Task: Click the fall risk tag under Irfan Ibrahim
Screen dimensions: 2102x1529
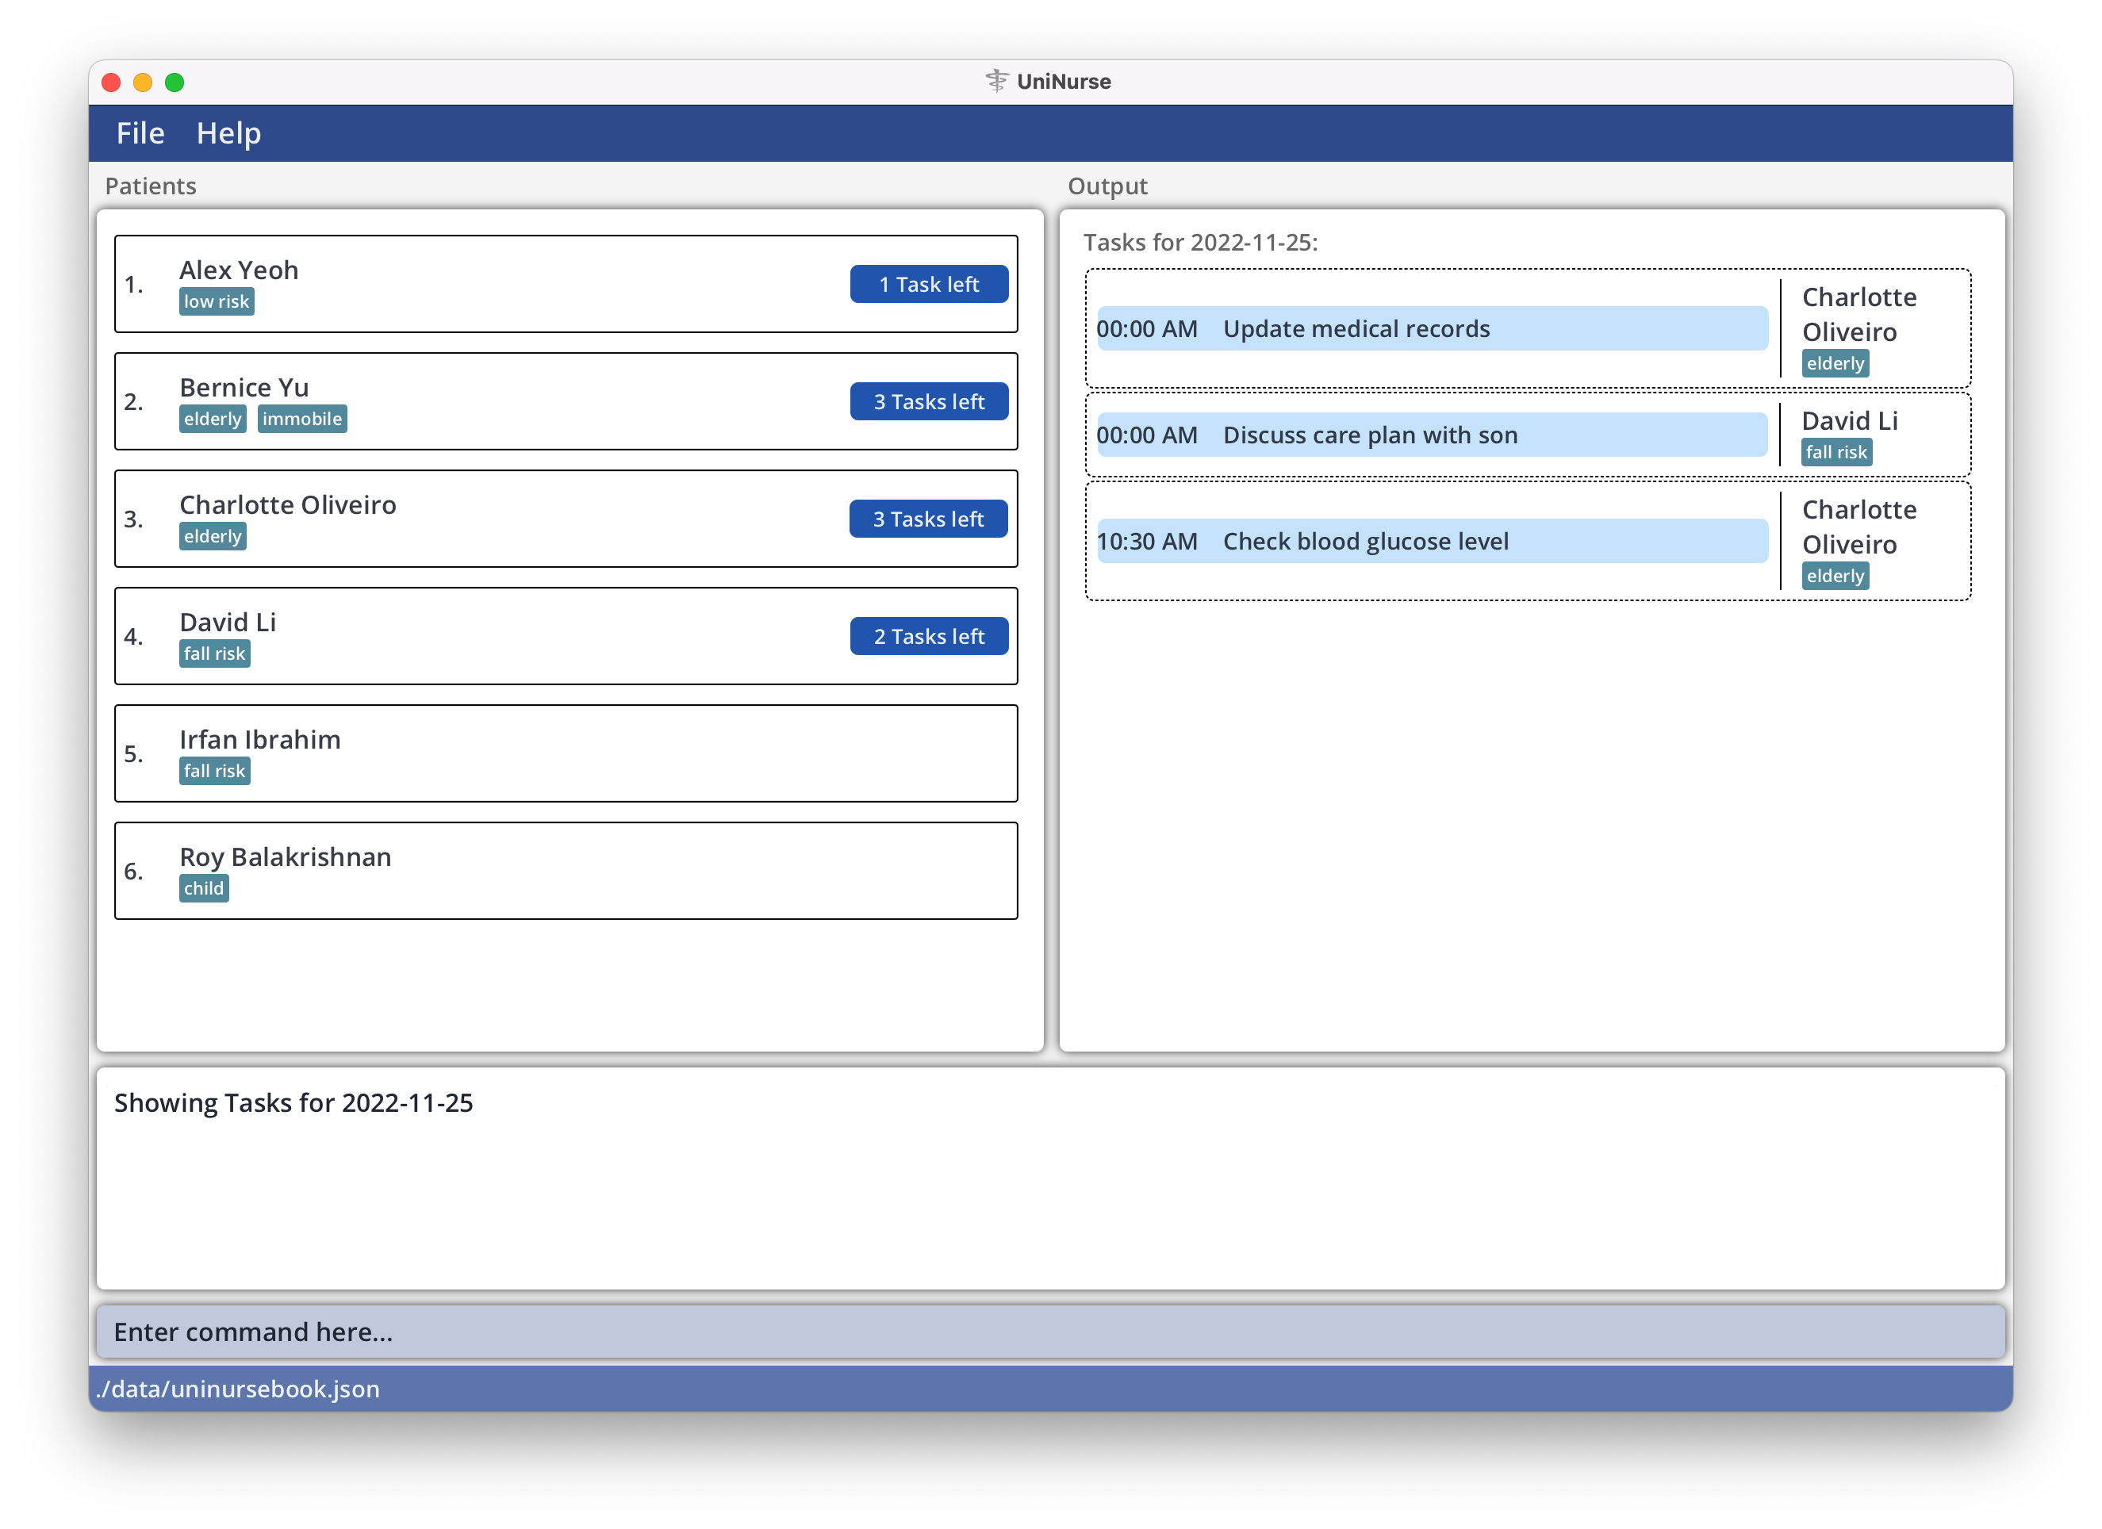Action: pyautogui.click(x=214, y=771)
